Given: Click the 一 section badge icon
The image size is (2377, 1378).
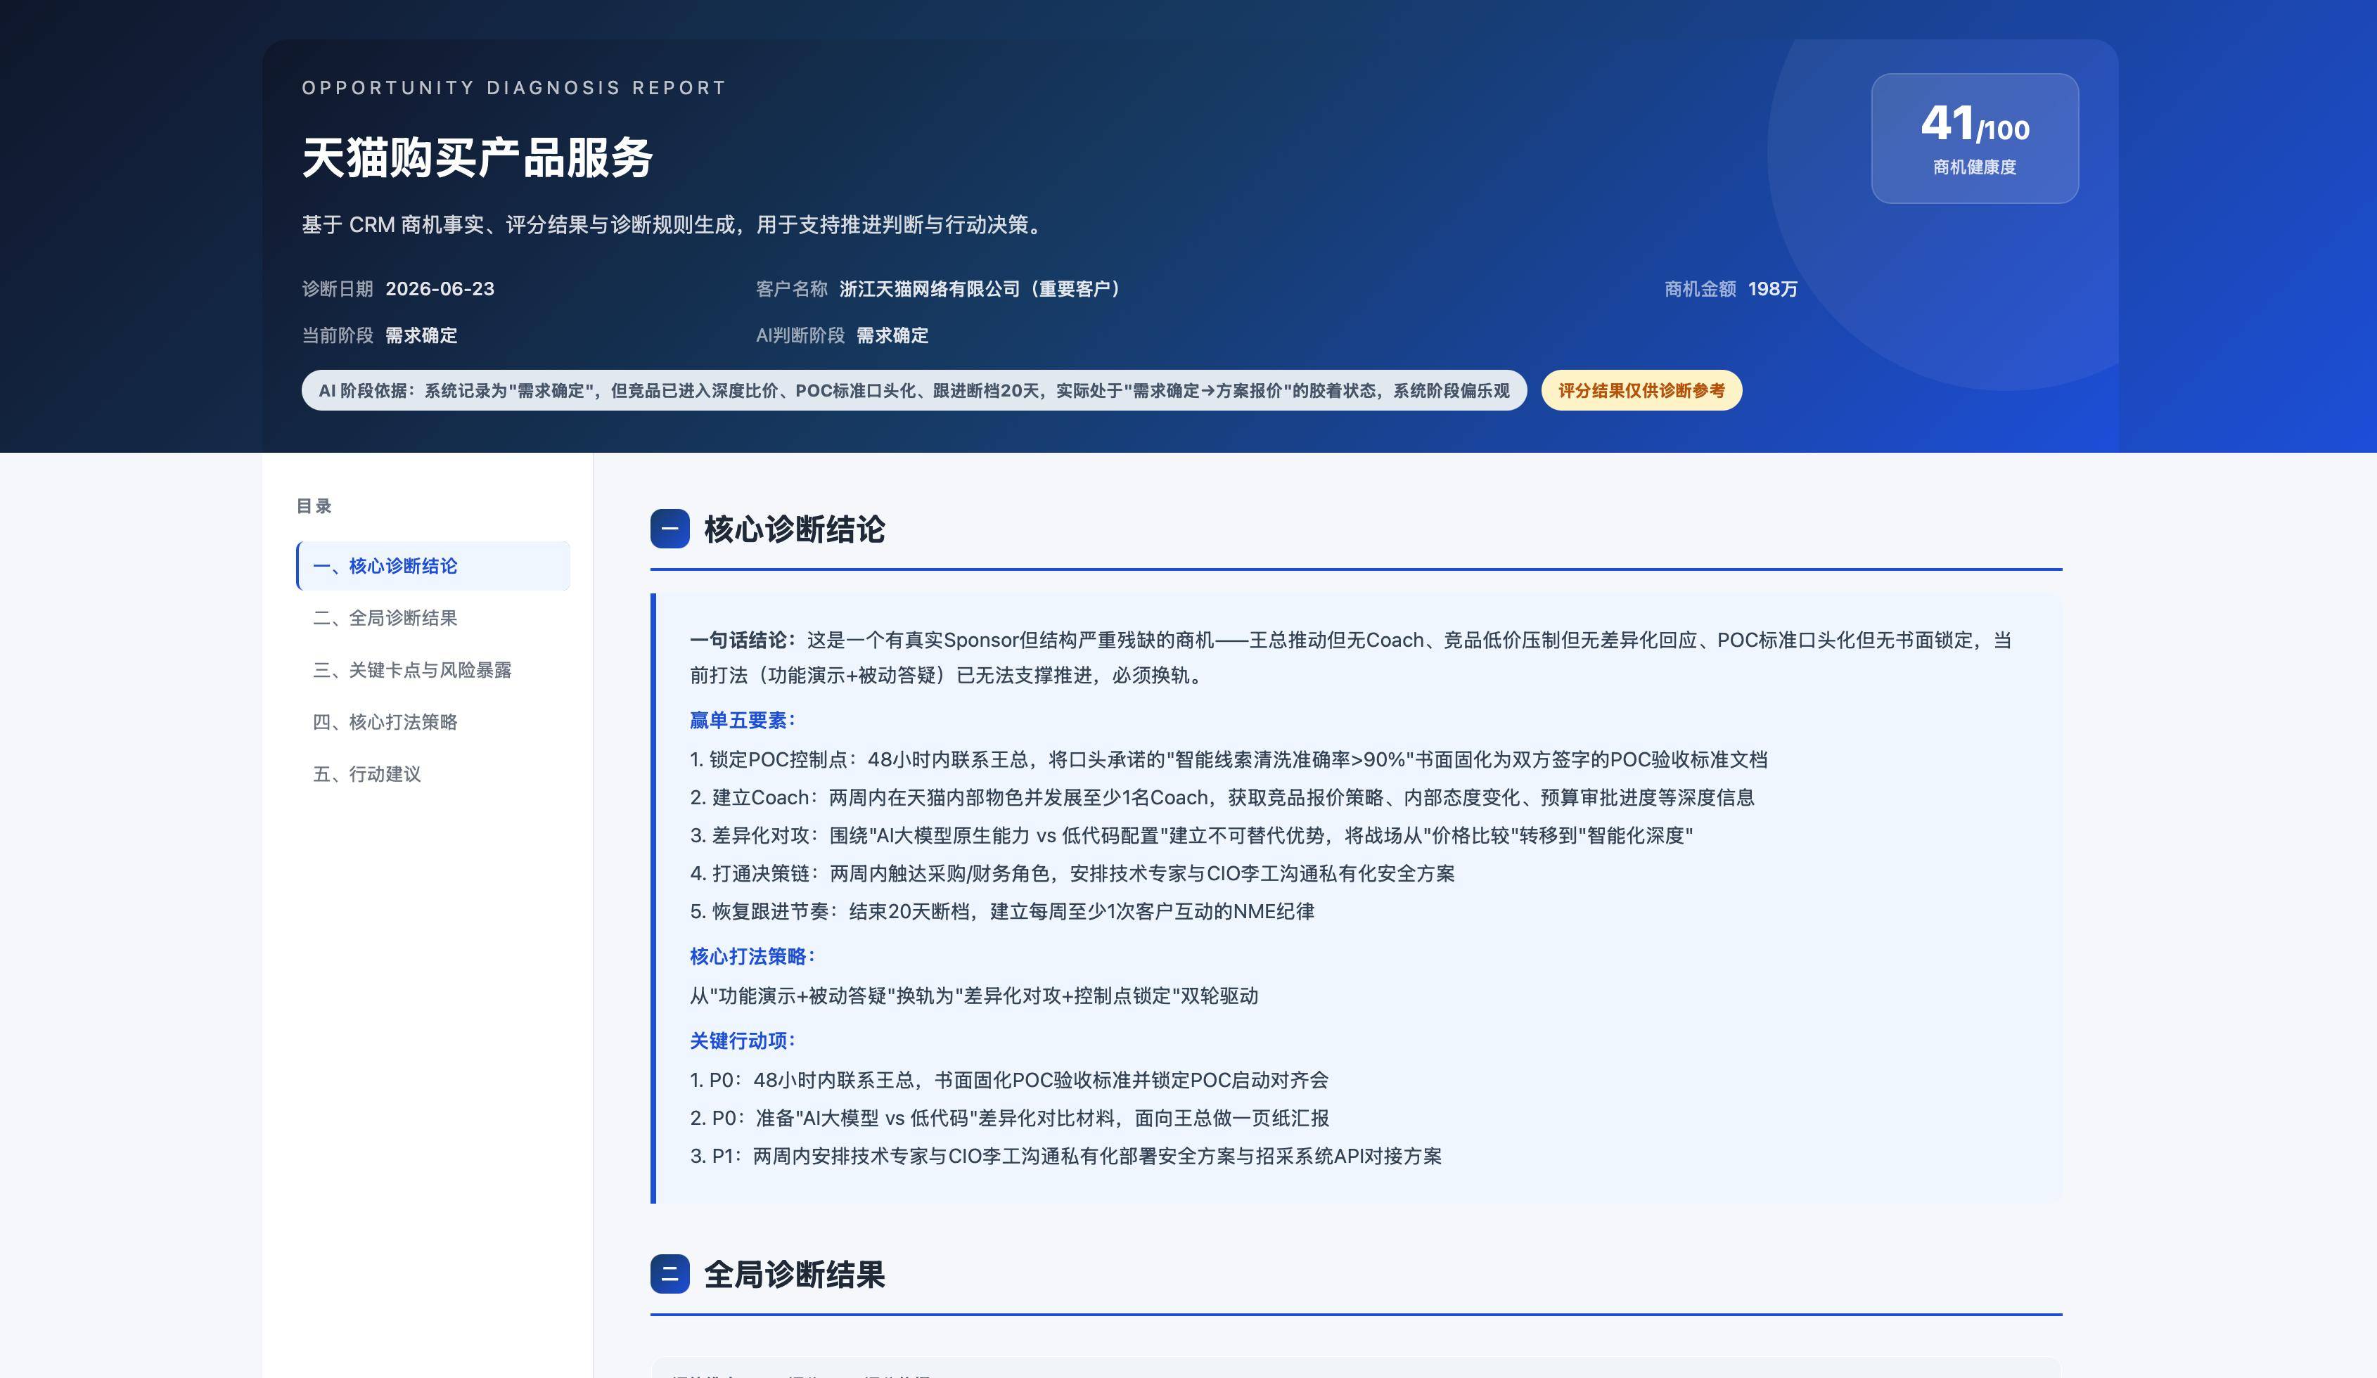Looking at the screenshot, I should coord(669,528).
